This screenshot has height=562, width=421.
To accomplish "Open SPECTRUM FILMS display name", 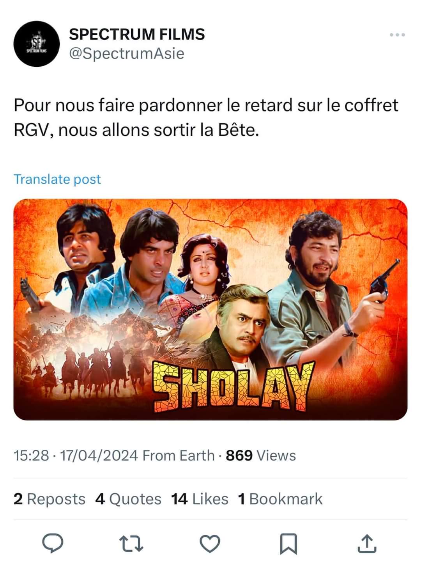I will 137,34.
